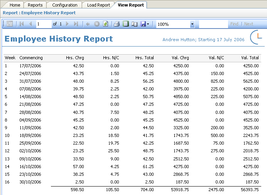Click the date 24/07/2006
The width and height of the screenshot is (267, 195).
tap(30, 73)
